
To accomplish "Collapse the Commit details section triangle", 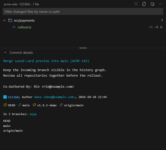I will point(5,53).
